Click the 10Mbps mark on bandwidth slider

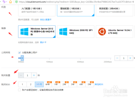tap(49, 62)
